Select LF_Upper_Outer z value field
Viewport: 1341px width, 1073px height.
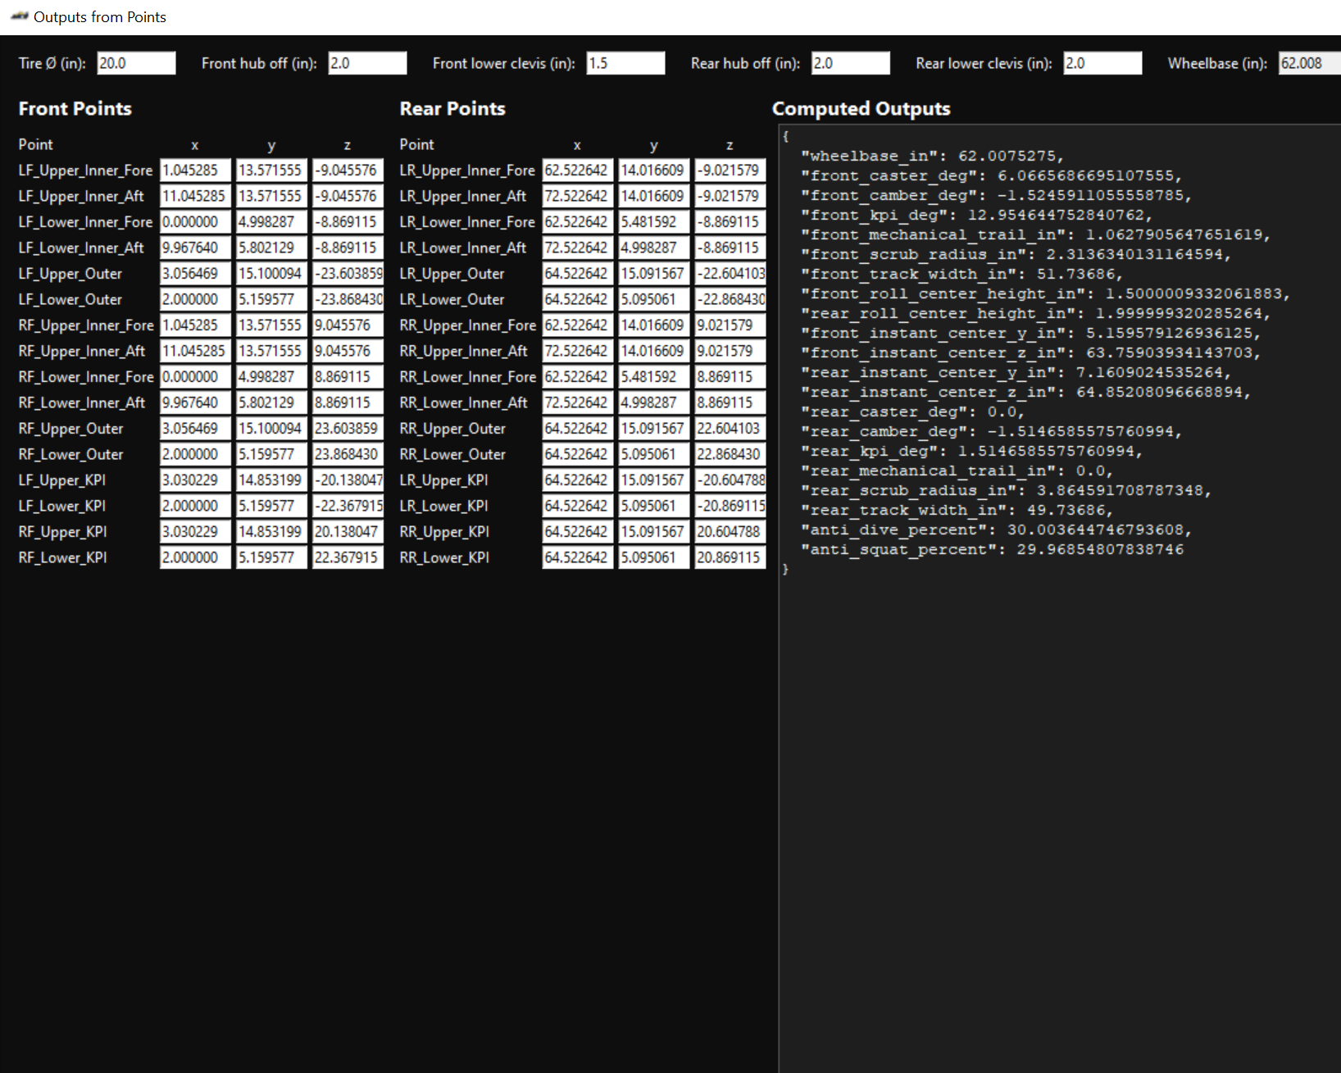[348, 274]
